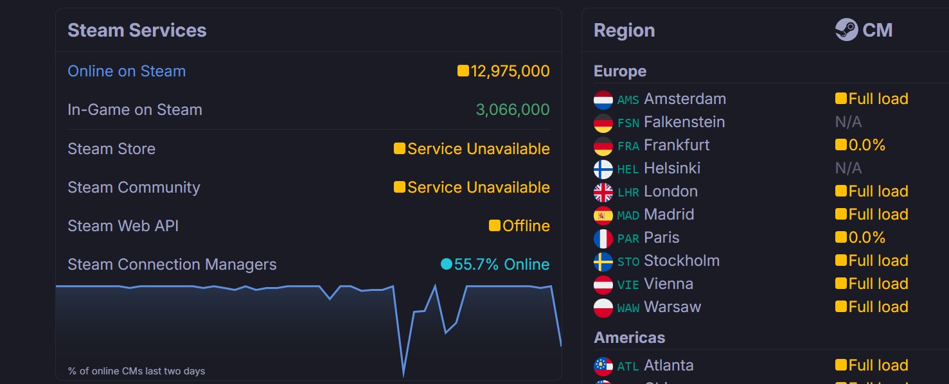Click the deepest dip in the CM graph
Screen dimensions: 949x384
tap(404, 374)
